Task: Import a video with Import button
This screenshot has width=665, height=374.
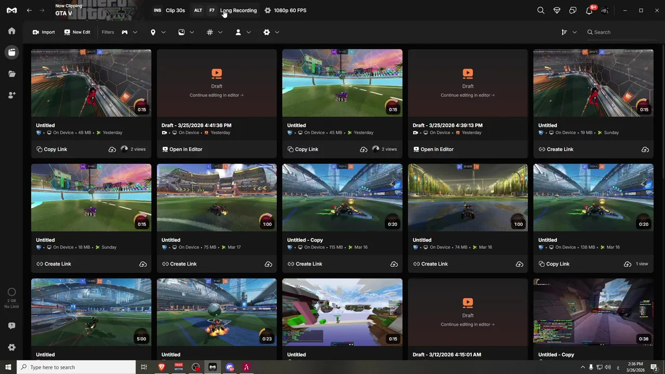Action: 44,32
